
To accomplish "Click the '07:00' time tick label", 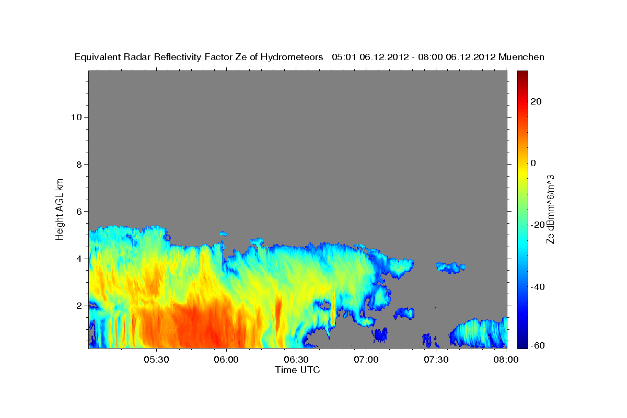I will (366, 359).
